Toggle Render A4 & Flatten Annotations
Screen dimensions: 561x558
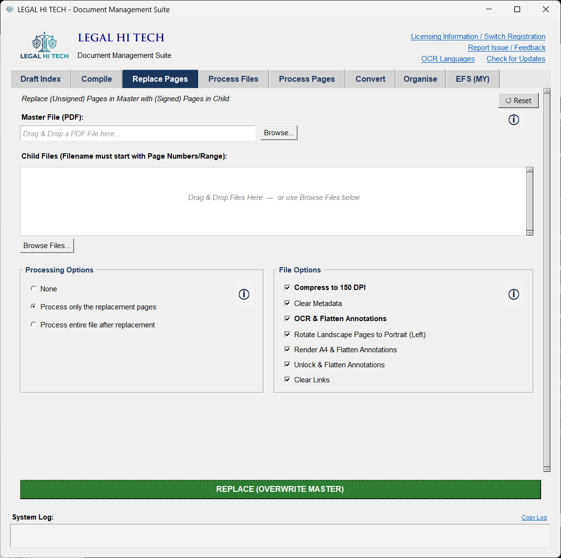coord(287,349)
